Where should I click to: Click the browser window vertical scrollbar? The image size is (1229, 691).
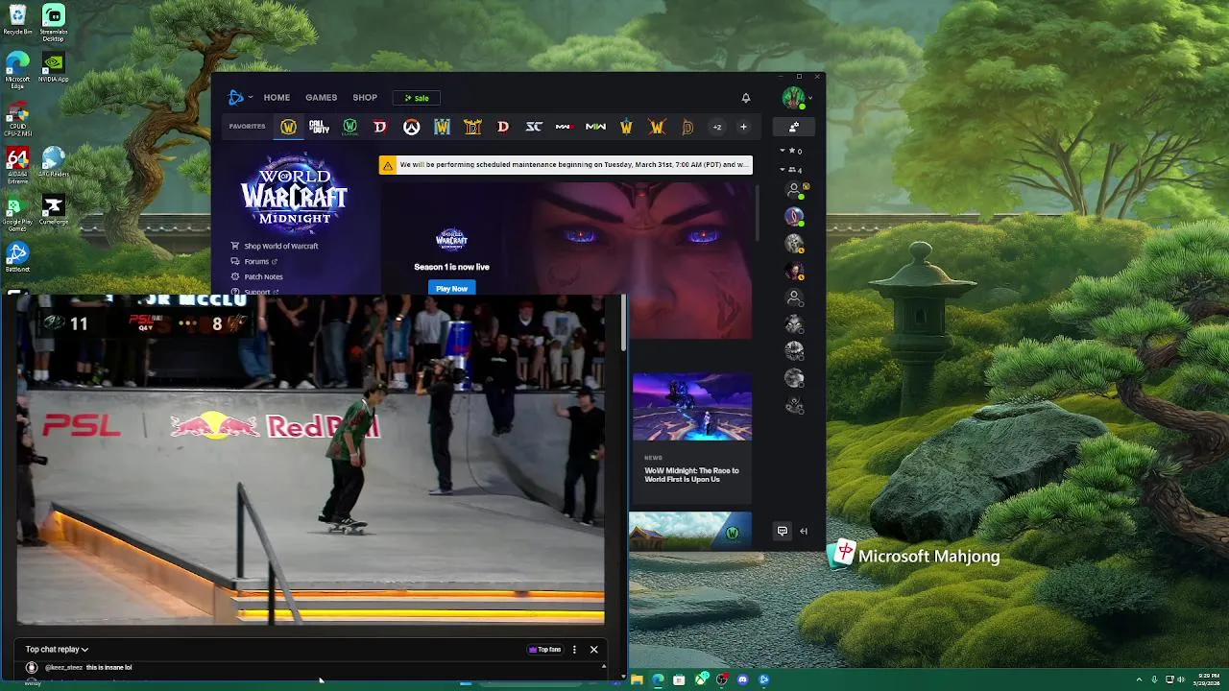(624, 322)
